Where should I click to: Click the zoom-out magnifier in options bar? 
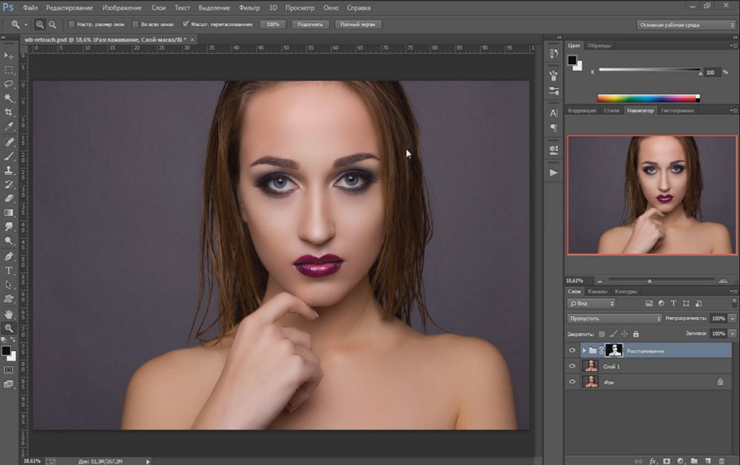click(53, 24)
